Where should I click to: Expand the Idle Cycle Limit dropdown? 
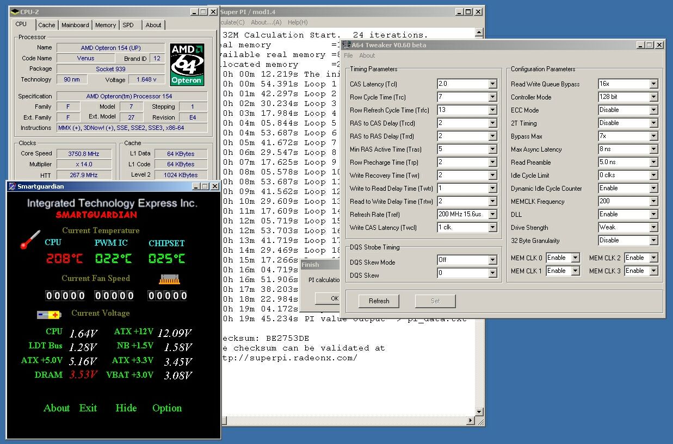pos(653,176)
